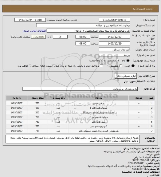Screen dimensions: 161x177
Task: Select the row محلول همودیالیز محلول غلیظ III
Action: click(x=80, y=112)
